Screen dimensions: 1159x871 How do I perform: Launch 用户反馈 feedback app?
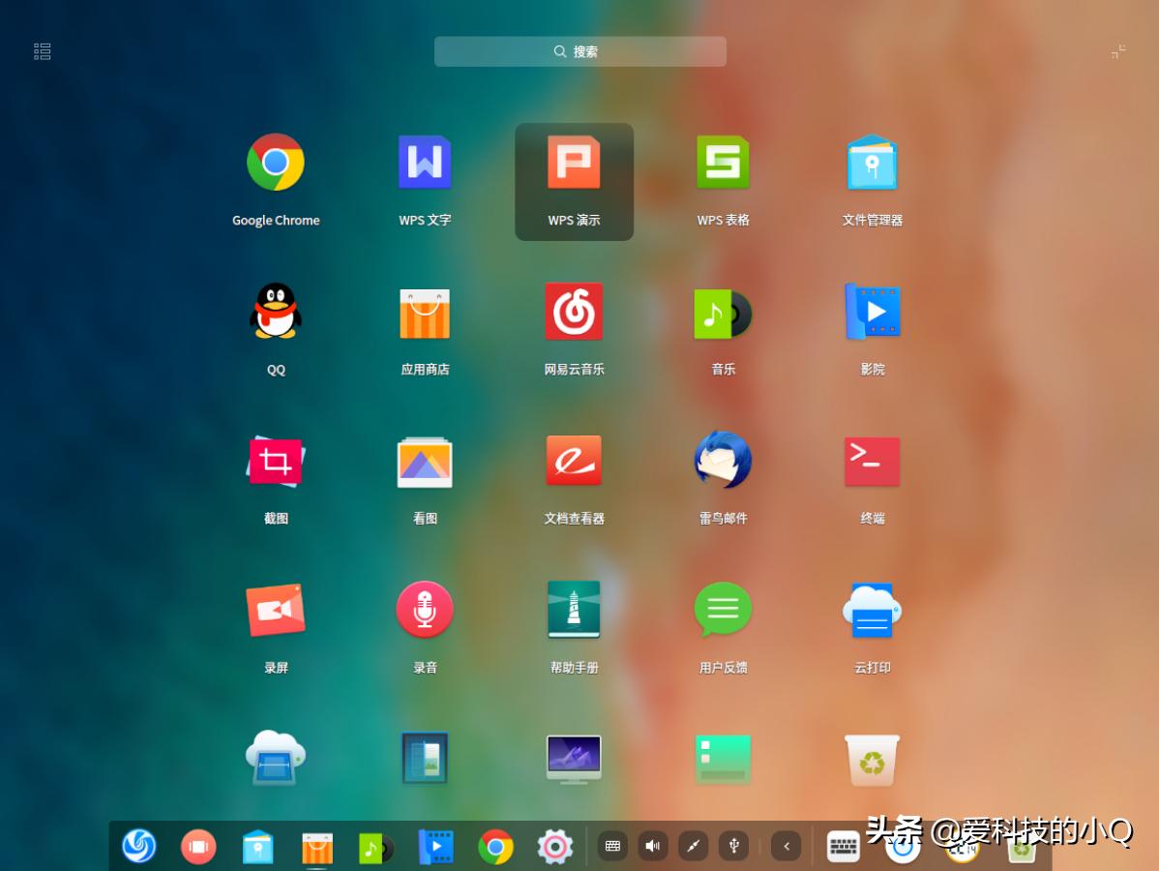[723, 610]
